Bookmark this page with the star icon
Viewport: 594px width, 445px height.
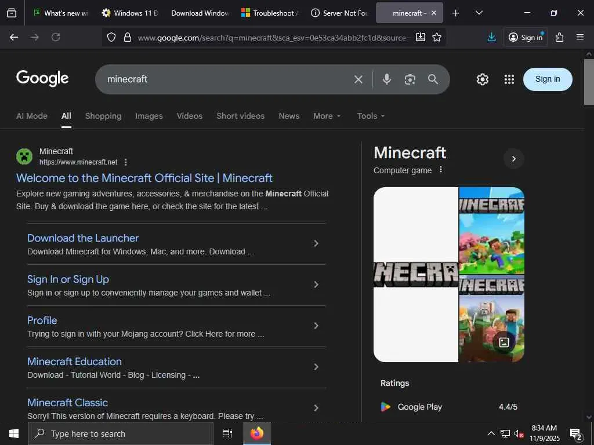coord(437,37)
